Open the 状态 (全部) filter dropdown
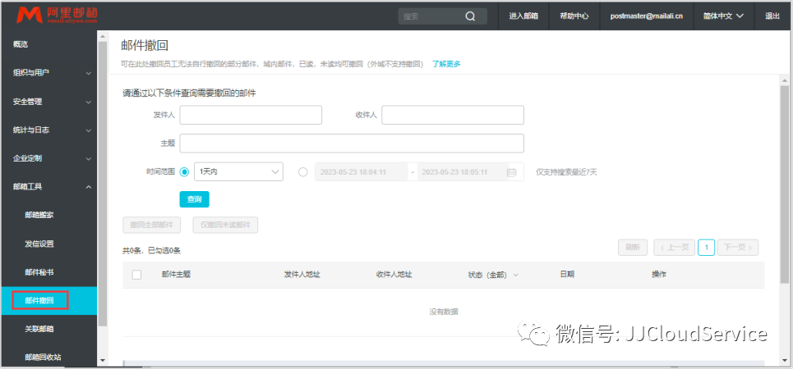The width and height of the screenshot is (793, 369). (494, 275)
